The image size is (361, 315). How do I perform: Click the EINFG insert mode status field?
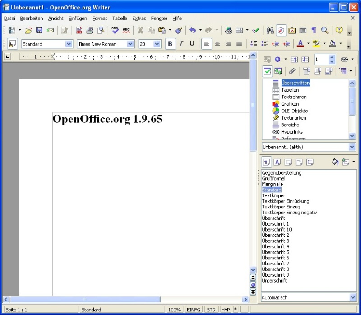(194, 310)
